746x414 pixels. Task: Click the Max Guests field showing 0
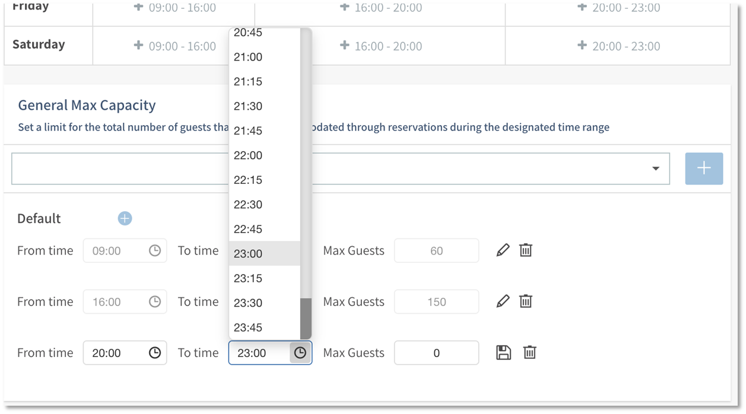tap(436, 352)
